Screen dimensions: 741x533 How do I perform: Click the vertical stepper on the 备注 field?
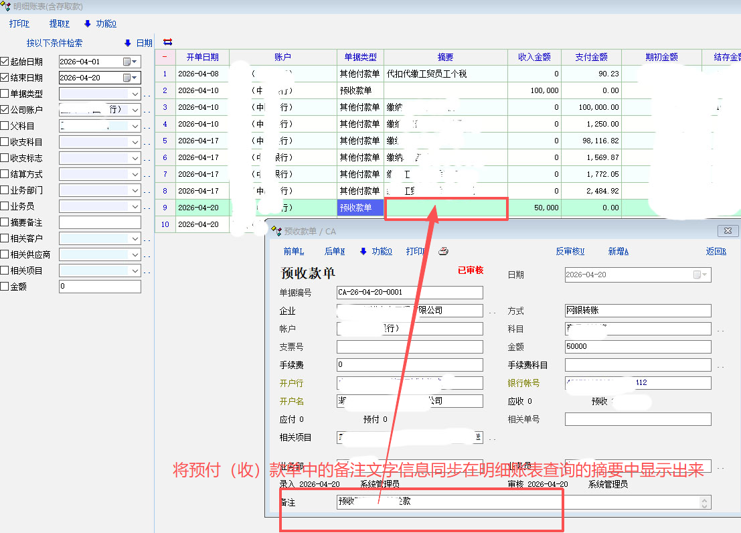click(x=704, y=502)
